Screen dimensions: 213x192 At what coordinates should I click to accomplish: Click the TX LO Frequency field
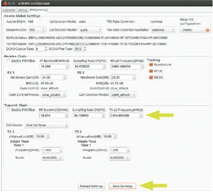(126, 116)
